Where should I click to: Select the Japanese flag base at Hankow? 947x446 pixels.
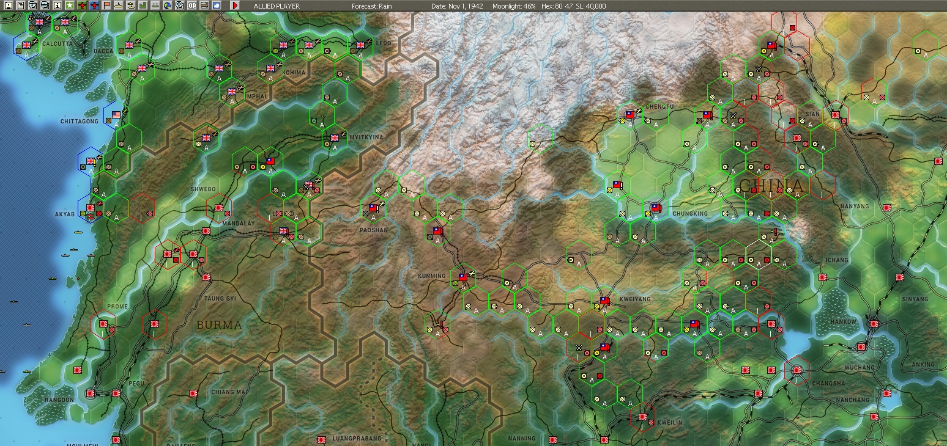pyautogui.click(x=874, y=323)
